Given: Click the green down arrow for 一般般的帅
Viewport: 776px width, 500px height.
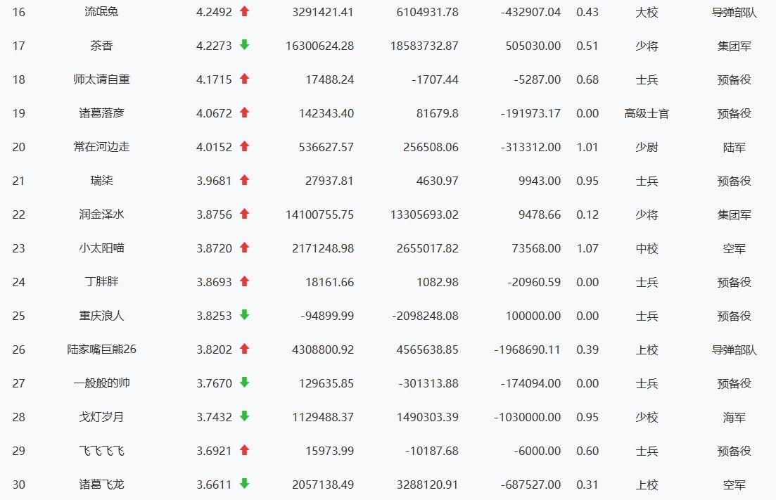Looking at the screenshot, I should point(244,383).
